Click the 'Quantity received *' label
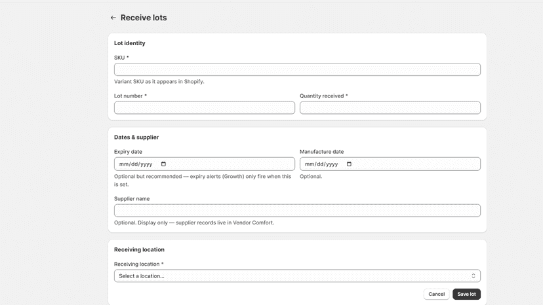Viewport: 543px width, 305px height. [324, 96]
